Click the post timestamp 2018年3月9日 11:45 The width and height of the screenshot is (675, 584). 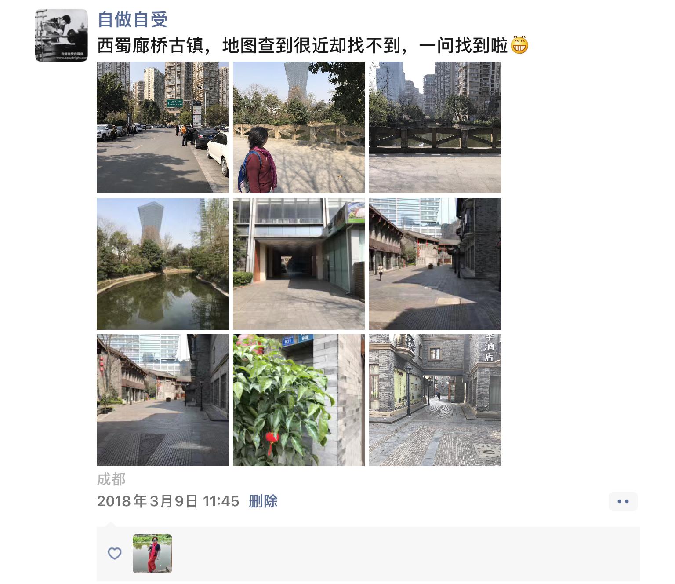[168, 501]
